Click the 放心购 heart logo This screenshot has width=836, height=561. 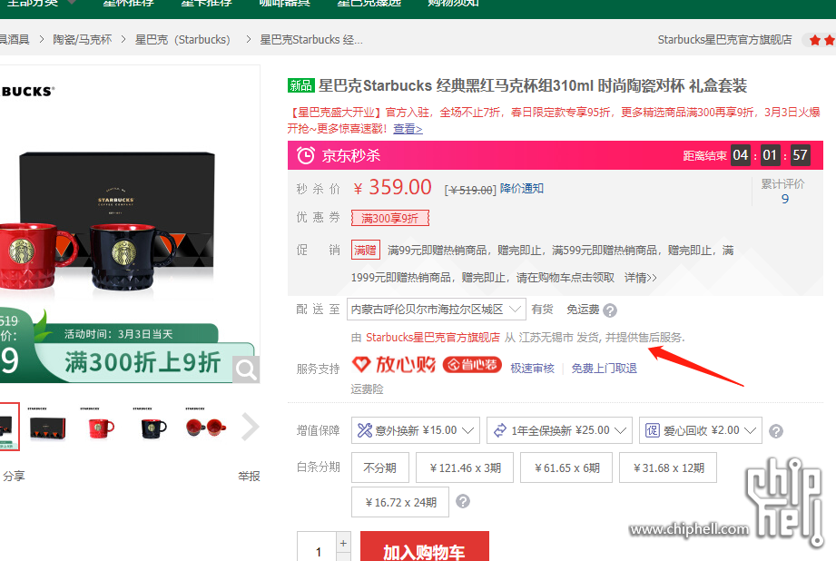[393, 365]
